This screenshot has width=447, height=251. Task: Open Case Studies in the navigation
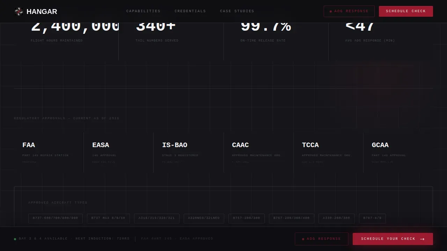point(237,11)
